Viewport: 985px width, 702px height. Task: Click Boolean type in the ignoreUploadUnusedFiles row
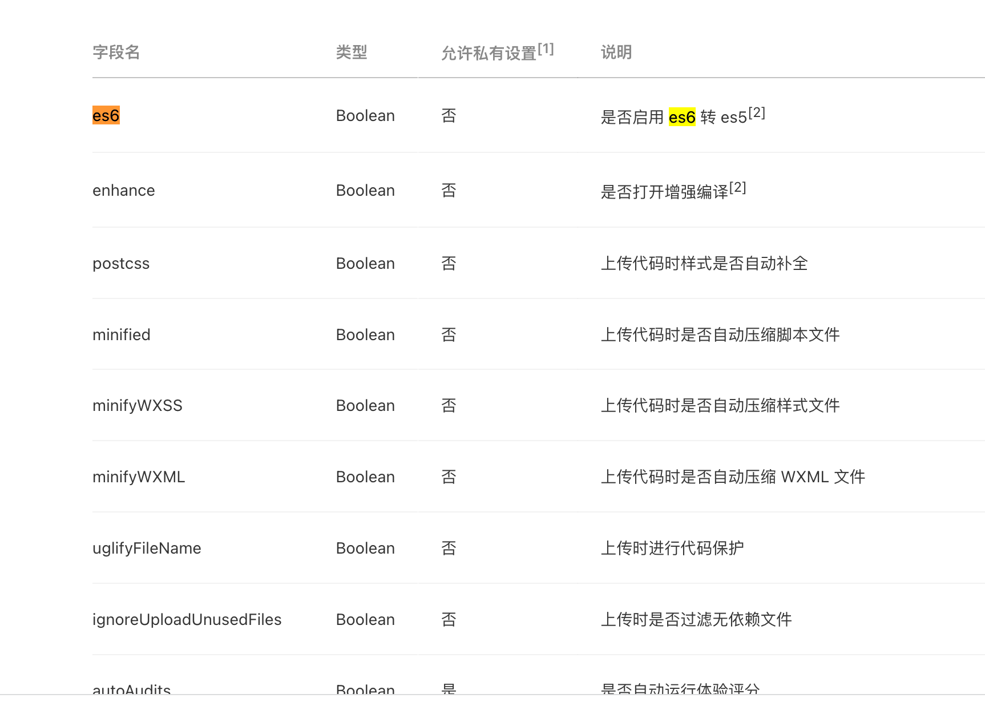[x=365, y=620]
